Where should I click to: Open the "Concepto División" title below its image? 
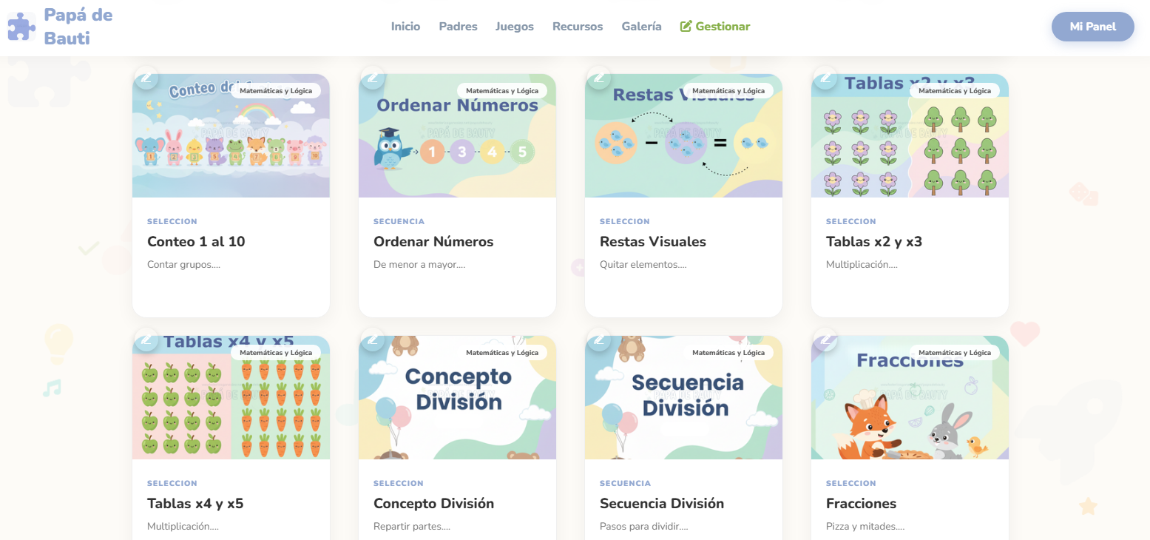point(433,504)
